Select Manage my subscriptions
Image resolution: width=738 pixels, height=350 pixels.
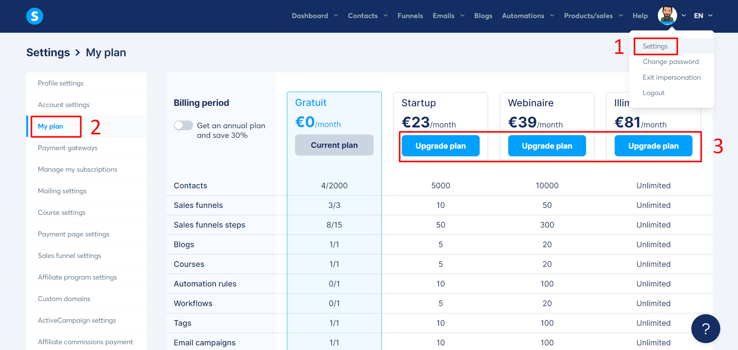pyautogui.click(x=77, y=169)
